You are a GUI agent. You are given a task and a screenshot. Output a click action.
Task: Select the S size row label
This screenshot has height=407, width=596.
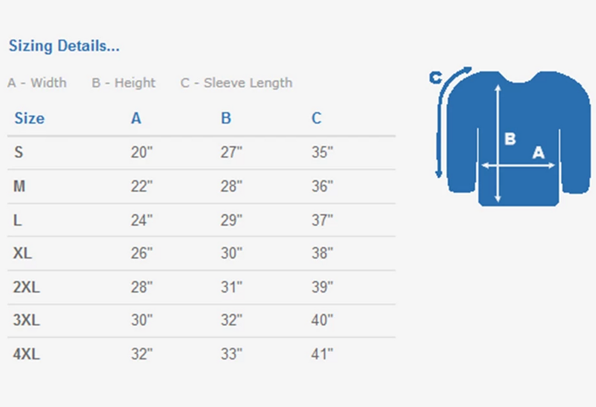(x=18, y=152)
